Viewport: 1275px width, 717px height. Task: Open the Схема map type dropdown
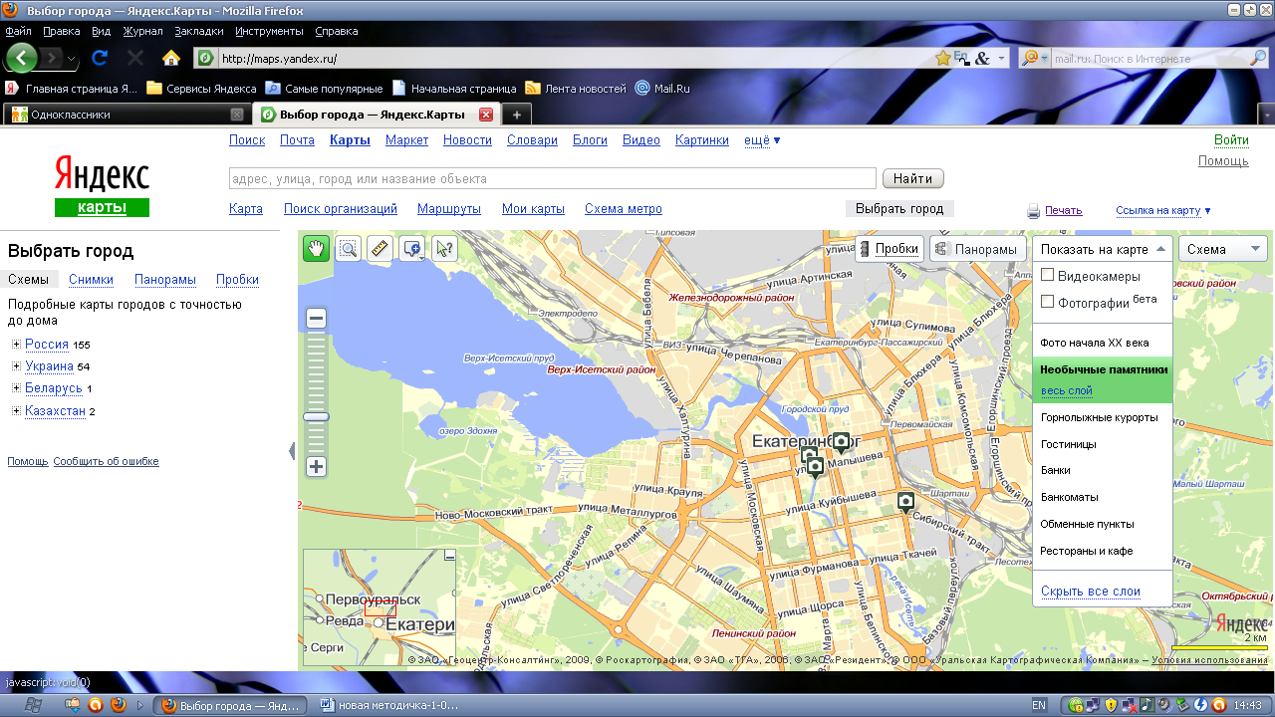point(1224,249)
